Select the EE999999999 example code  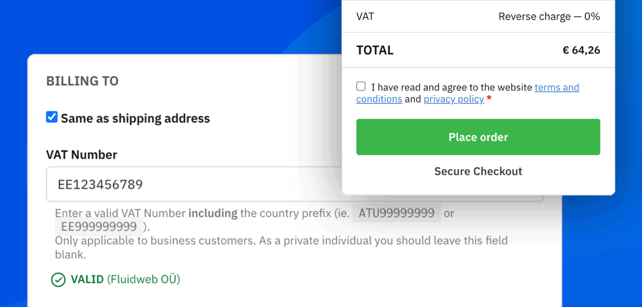pyautogui.click(x=99, y=227)
